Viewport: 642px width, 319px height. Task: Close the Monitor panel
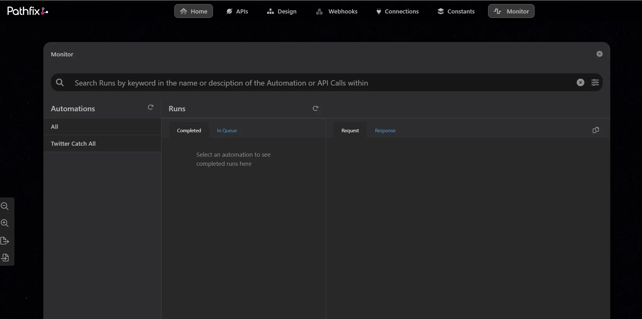[x=600, y=54]
